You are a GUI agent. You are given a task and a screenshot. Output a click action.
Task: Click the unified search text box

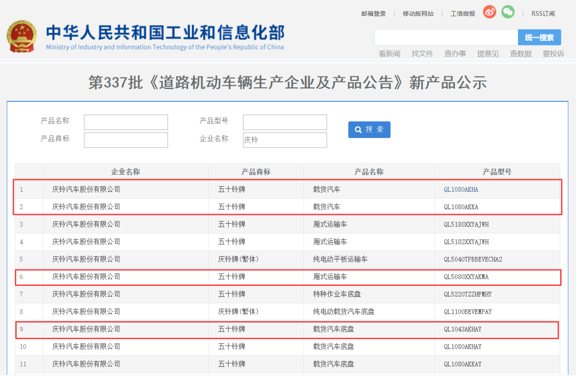click(445, 37)
